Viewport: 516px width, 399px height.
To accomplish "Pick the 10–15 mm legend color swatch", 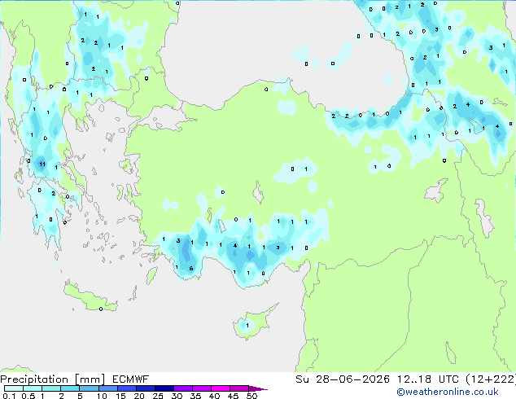I will (107, 388).
